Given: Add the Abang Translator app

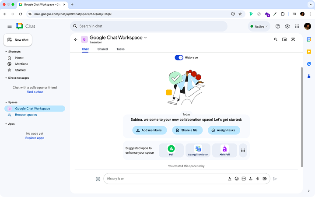Looking at the screenshot, I should 198,150.
